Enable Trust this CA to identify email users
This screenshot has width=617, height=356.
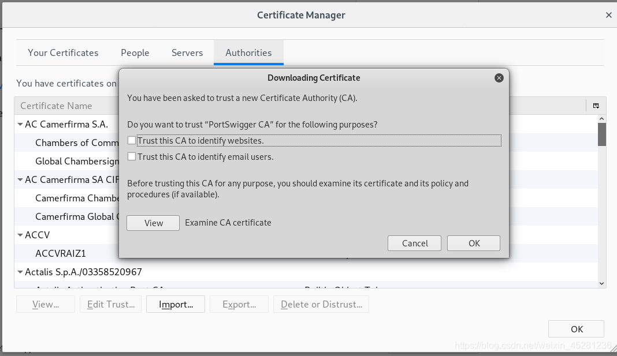132,156
